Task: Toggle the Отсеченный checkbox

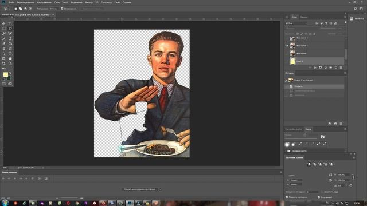Action: coord(319,197)
